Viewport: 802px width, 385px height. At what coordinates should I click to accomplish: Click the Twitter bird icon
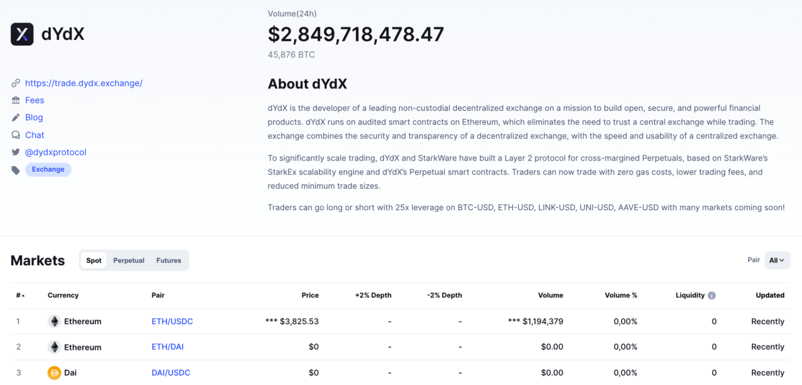(15, 152)
